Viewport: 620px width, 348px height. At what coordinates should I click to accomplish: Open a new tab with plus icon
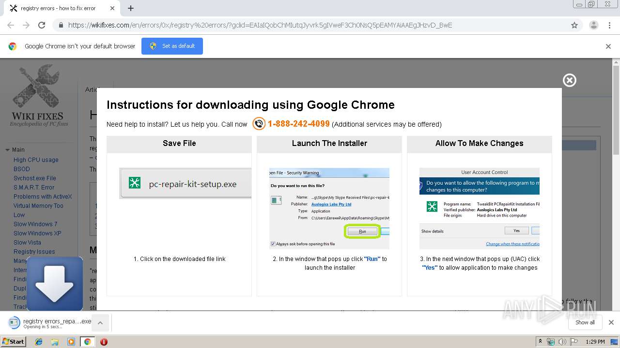point(131,8)
